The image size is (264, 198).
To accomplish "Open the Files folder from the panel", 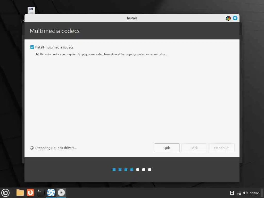I will click(20, 193).
